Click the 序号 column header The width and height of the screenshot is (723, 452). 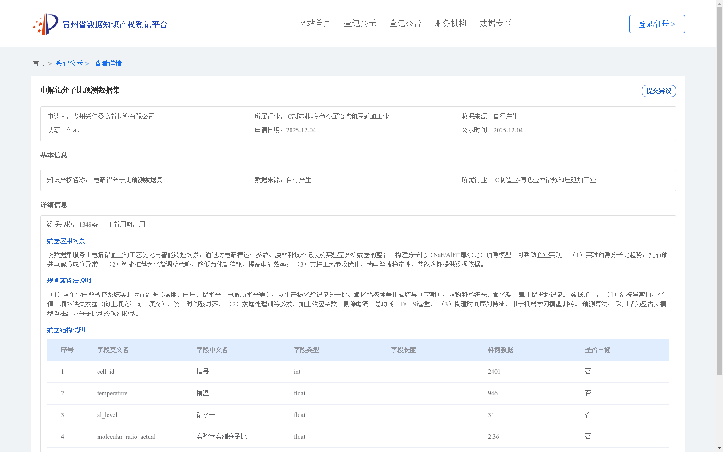(x=67, y=350)
